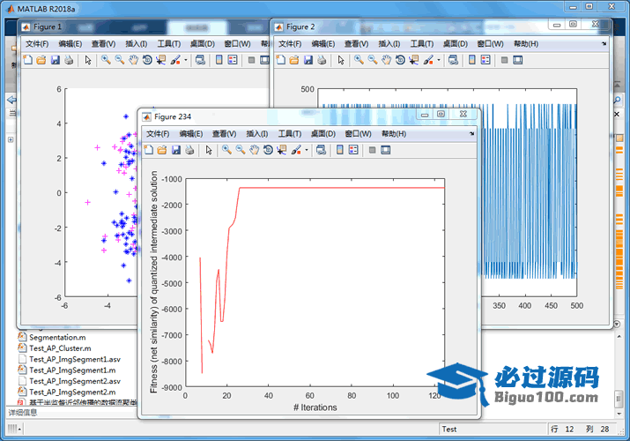Open 工具(T) menu in Figure 234
The height and width of the screenshot is (441, 630).
pos(290,133)
